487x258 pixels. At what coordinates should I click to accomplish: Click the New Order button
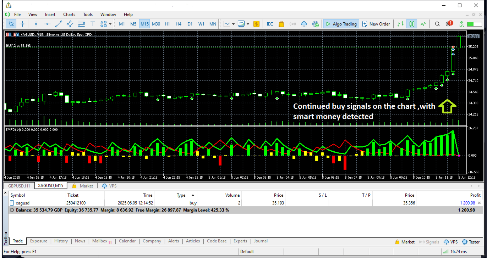376,24
